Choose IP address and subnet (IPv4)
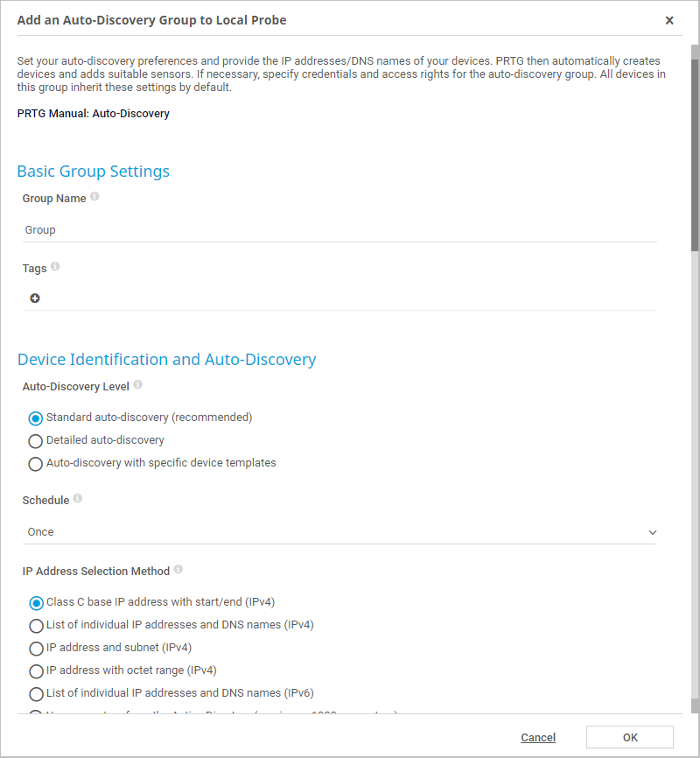 (x=36, y=649)
